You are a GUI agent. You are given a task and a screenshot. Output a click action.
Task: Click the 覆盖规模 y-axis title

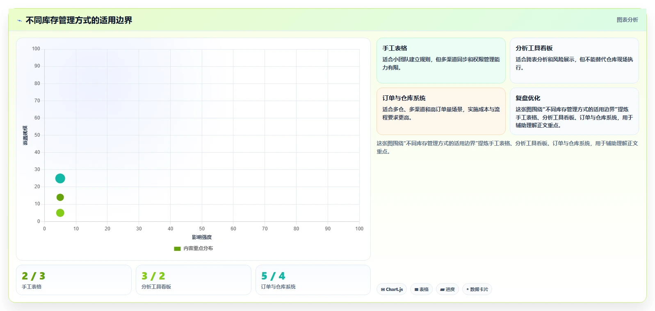(x=25, y=135)
